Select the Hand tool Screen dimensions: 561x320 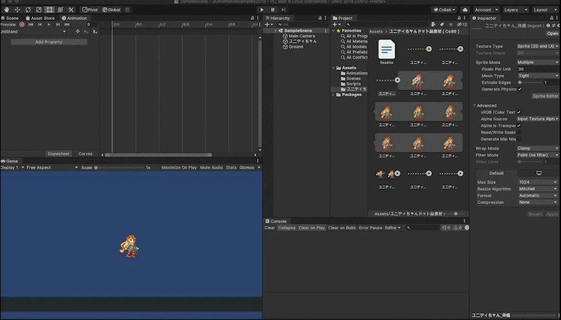pyautogui.click(x=7, y=9)
